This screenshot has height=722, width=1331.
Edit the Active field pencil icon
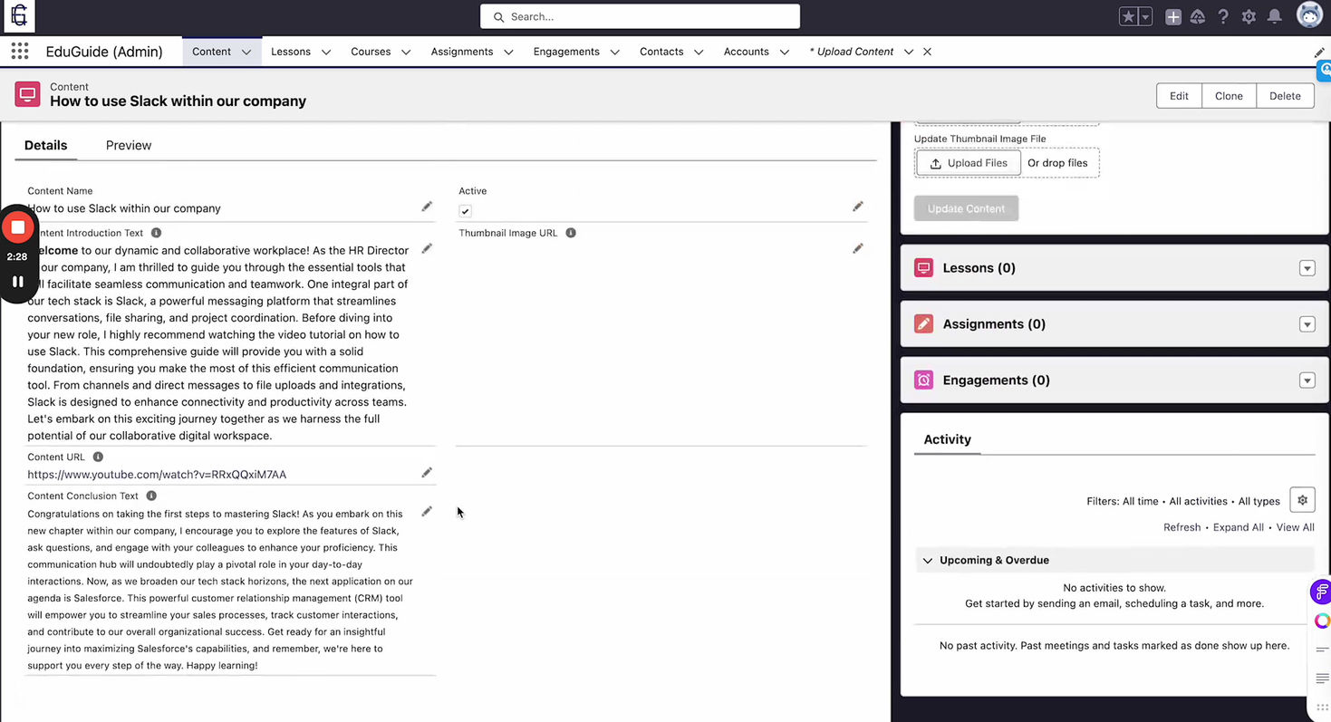(858, 207)
